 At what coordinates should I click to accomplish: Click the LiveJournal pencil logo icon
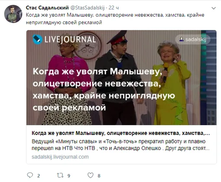pyautogui.click(x=37, y=39)
